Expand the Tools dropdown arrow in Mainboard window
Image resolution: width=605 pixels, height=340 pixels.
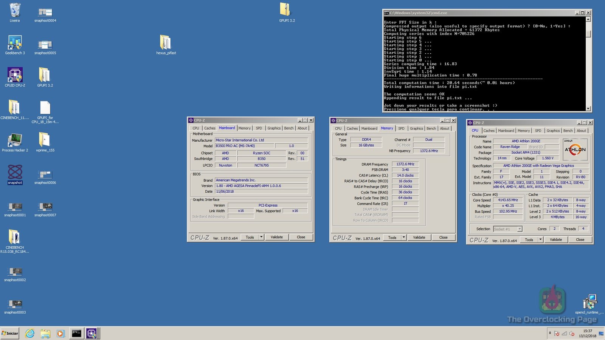pos(261,237)
